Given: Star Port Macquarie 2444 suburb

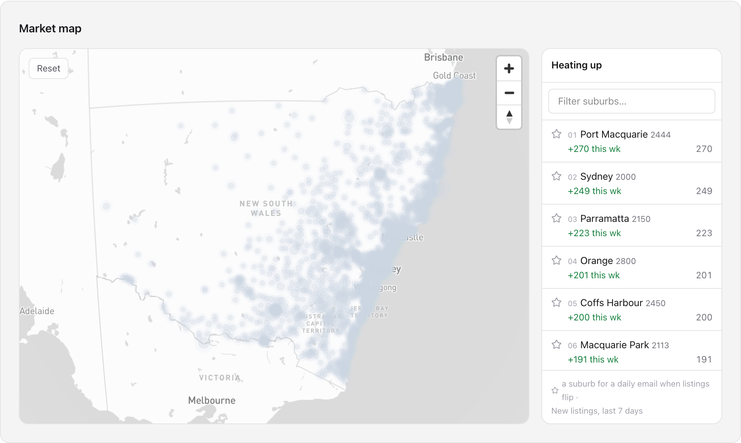Looking at the screenshot, I should pyautogui.click(x=557, y=134).
